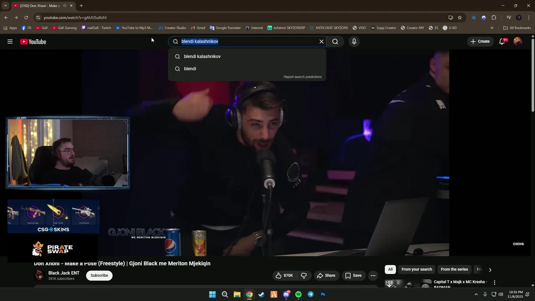
Task: Share the video
Action: pos(326,275)
